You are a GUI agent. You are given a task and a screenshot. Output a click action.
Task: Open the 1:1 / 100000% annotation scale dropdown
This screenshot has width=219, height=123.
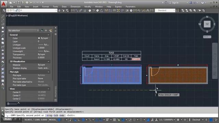coord(167,120)
